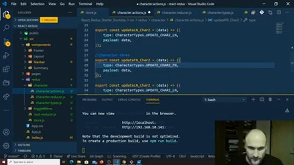This screenshot has height=165, width=294.
Task: Switch to the Problems panel tab
Action: point(89,100)
